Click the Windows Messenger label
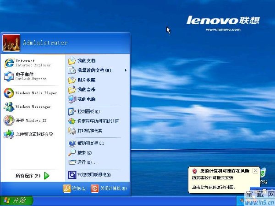The image size is (275, 206). coord(33,107)
